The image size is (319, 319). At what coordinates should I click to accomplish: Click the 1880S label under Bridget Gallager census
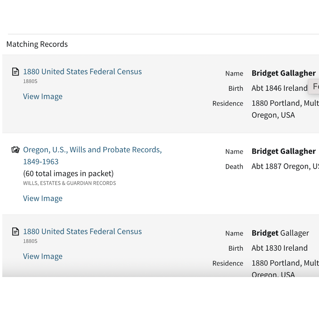coord(30,241)
